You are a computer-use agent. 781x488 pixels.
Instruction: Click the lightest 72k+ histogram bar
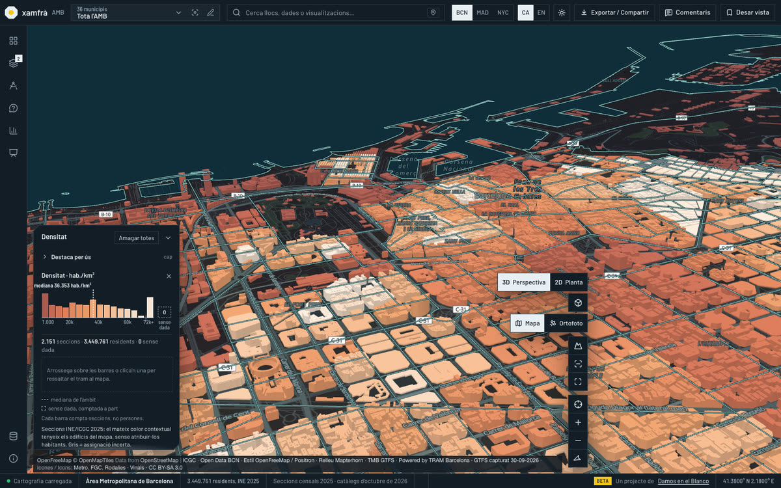tap(150, 308)
